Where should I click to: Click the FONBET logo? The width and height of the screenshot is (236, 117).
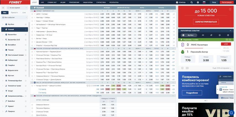[15, 2]
